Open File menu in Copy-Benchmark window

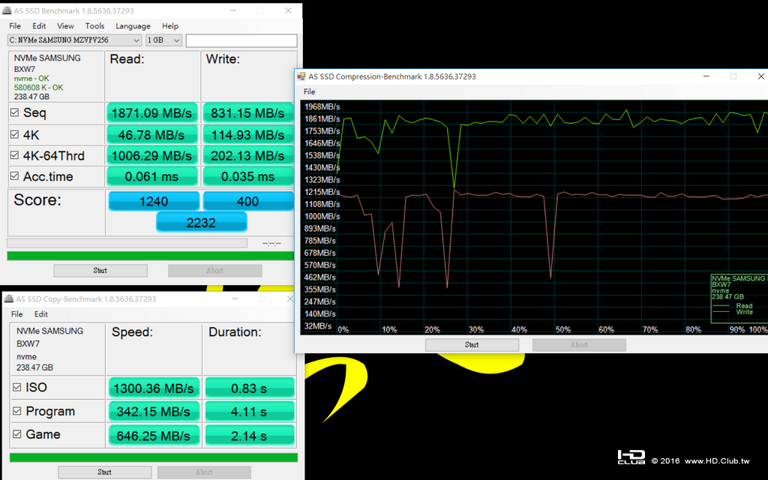(x=16, y=314)
